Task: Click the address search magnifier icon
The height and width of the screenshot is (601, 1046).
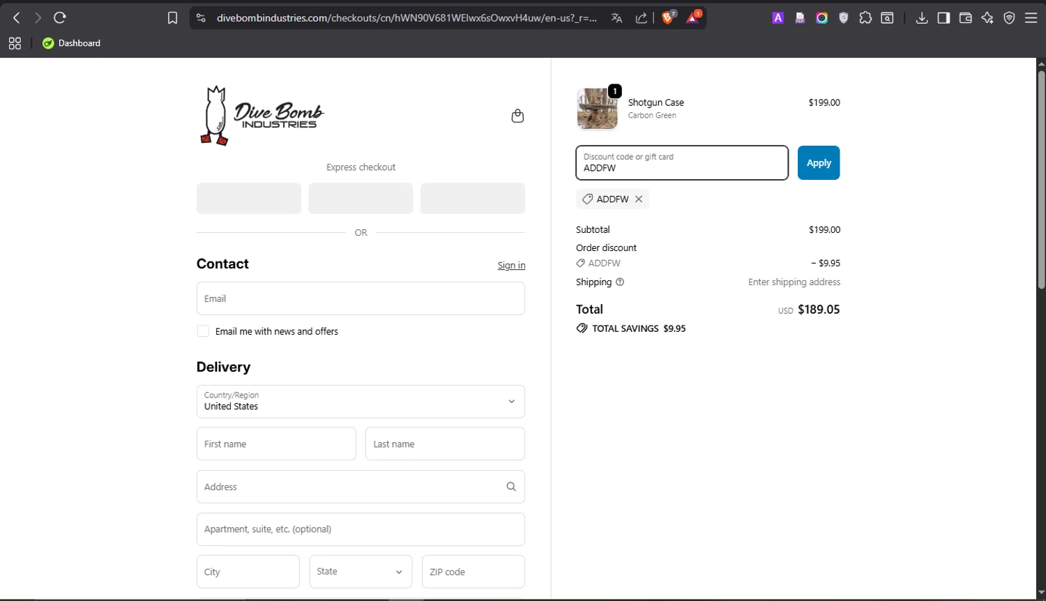Action: tap(511, 487)
